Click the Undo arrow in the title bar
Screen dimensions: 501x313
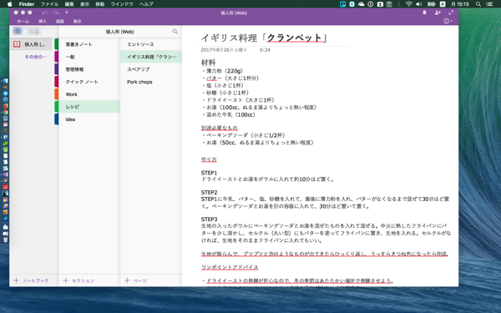click(45, 13)
